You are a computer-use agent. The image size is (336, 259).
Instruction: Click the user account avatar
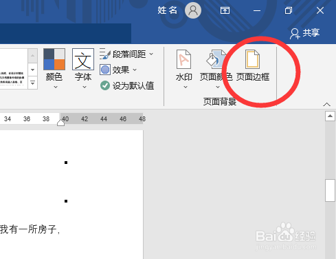pos(193,10)
